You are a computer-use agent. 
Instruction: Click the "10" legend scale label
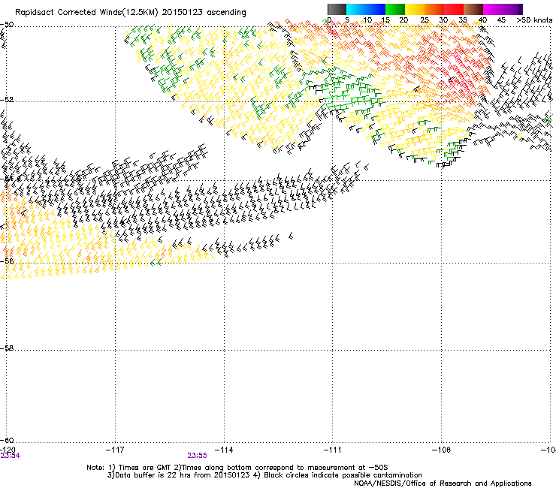367,20
